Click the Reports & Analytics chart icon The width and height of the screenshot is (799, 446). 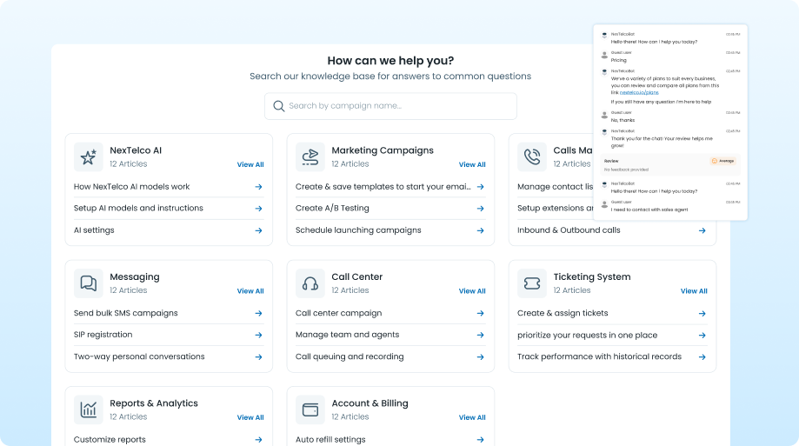point(89,409)
